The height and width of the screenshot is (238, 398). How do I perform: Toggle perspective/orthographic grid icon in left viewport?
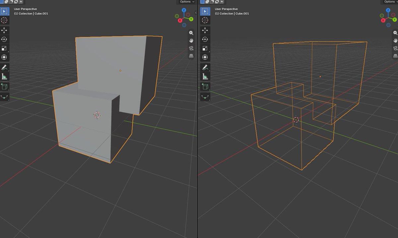(191, 56)
